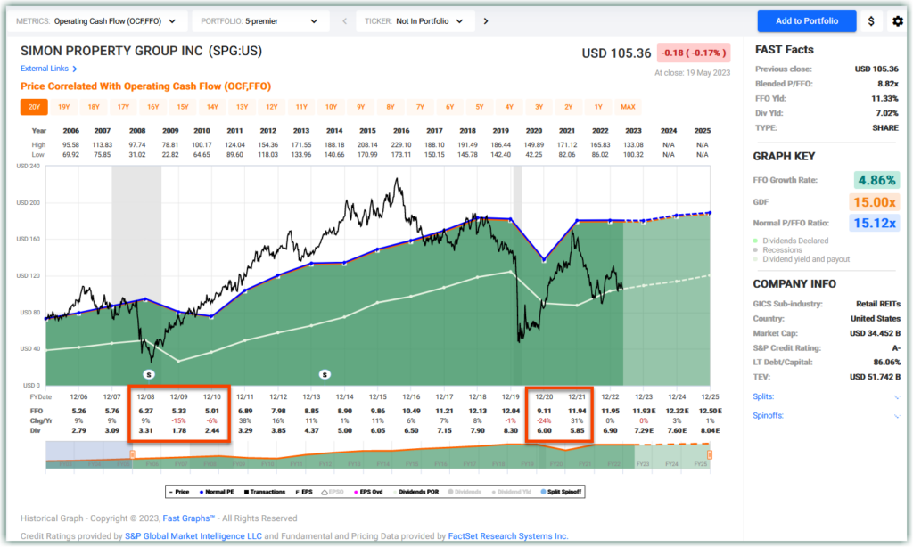Click the right chevron after the TICKER selector

point(488,20)
